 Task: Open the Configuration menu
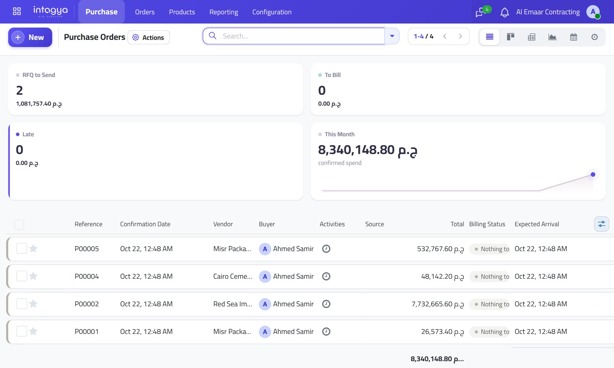272,12
